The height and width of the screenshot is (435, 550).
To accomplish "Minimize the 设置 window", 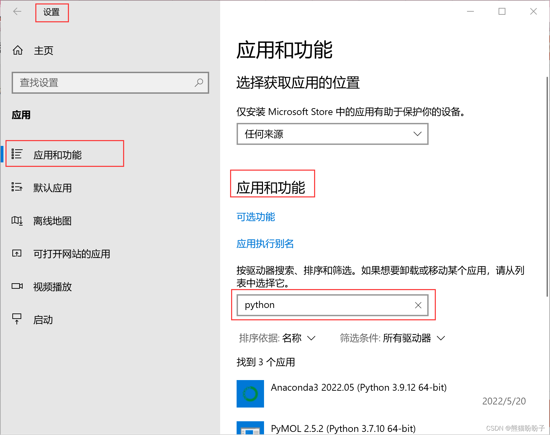I will [x=470, y=12].
